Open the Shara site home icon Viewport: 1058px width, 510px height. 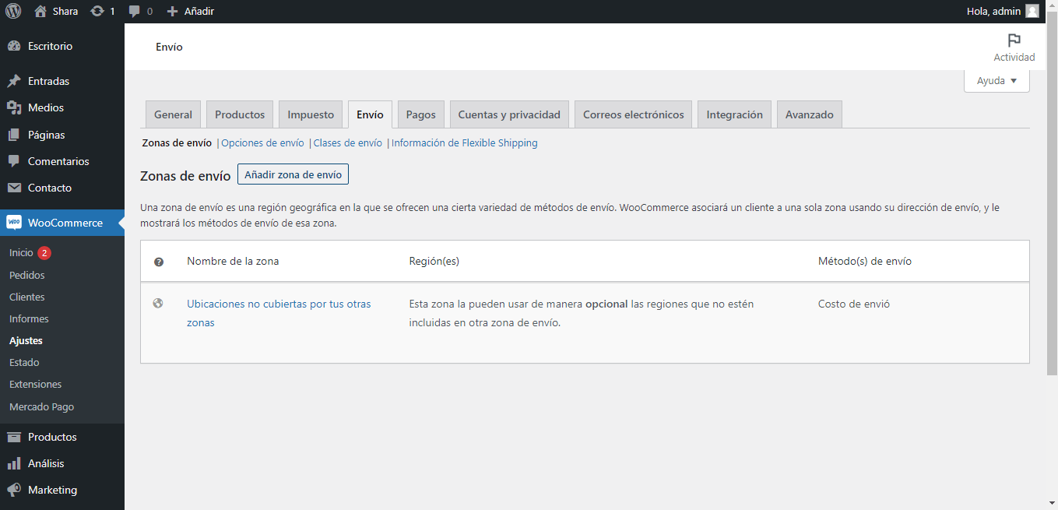coord(41,12)
